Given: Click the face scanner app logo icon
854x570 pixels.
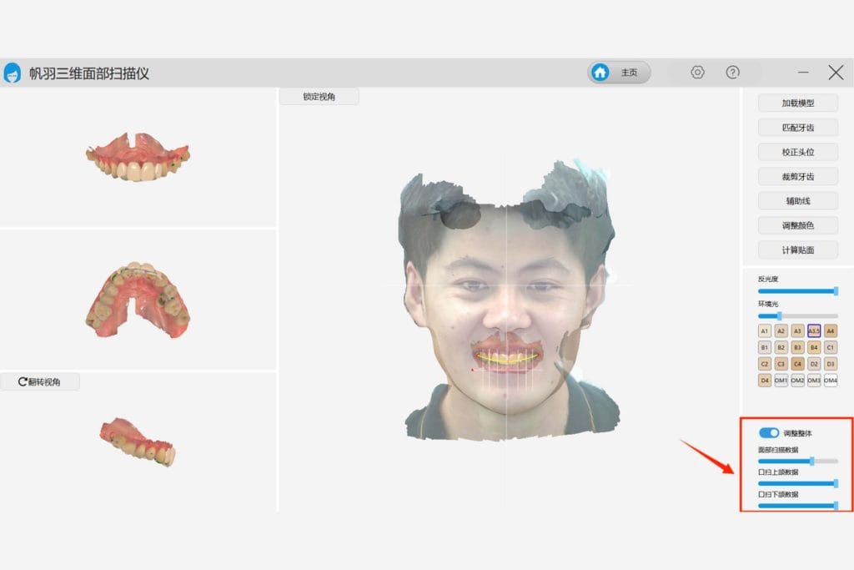Looking at the screenshot, I should (13, 72).
